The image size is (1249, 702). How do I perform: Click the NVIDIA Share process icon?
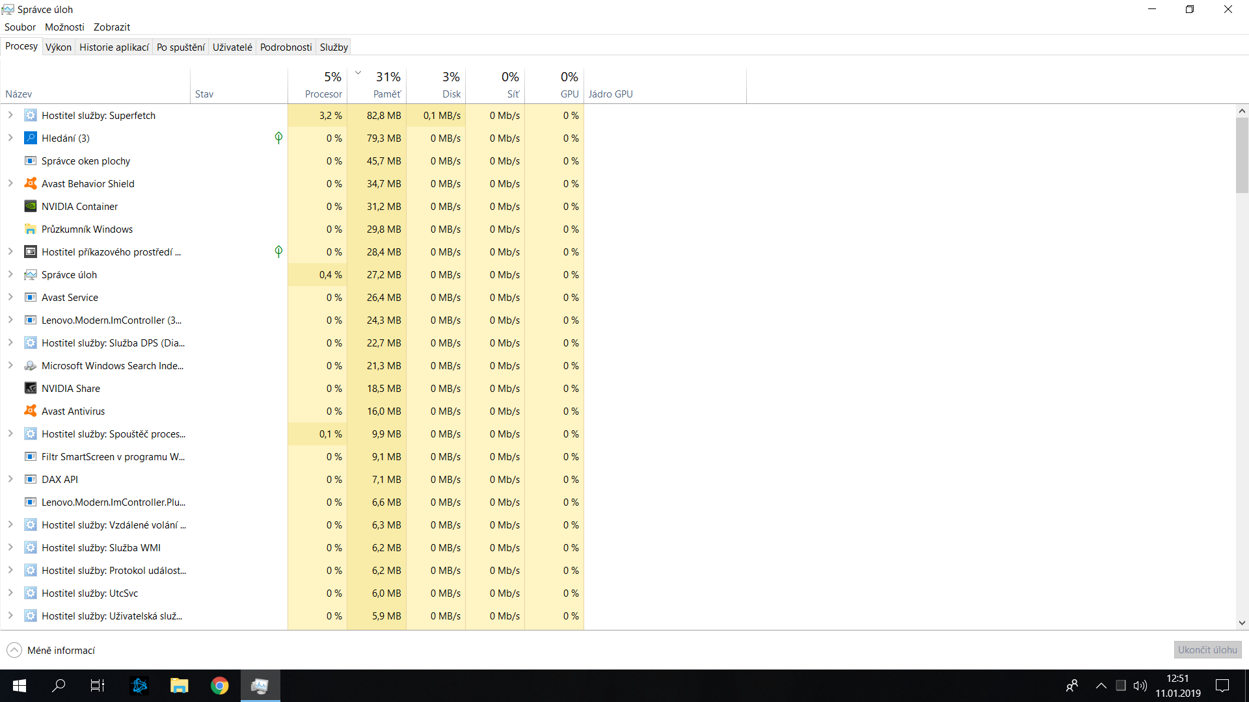tap(30, 388)
